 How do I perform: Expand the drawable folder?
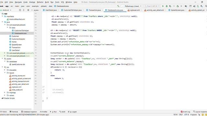pos(5,70)
